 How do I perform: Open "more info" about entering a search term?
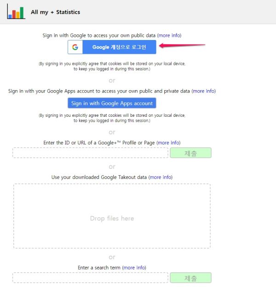pos(134,267)
